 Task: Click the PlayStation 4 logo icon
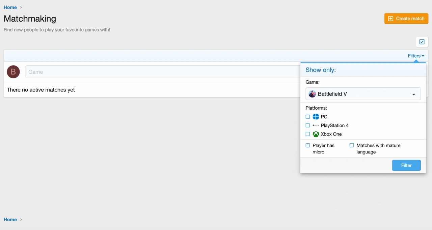tap(316, 125)
